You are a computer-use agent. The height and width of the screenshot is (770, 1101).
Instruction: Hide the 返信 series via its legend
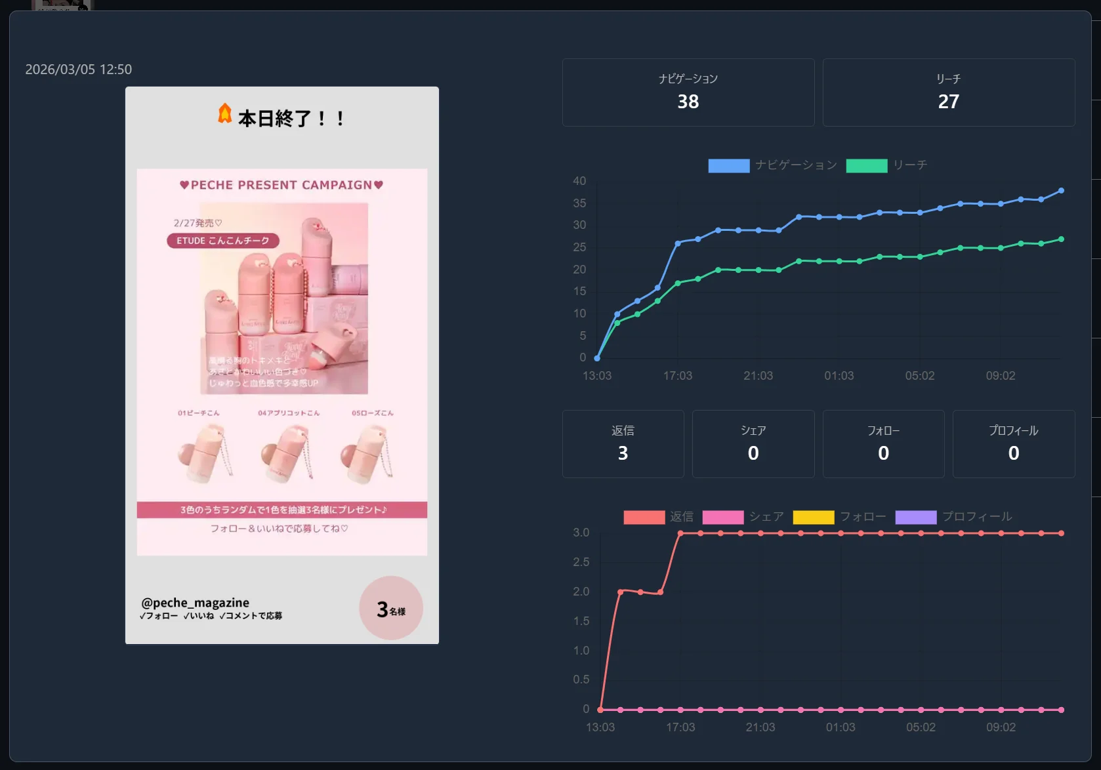click(x=658, y=517)
